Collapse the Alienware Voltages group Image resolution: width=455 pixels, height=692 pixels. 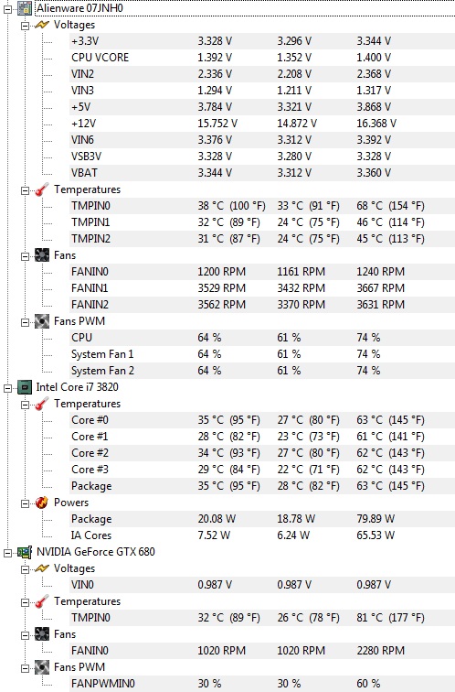point(25,26)
